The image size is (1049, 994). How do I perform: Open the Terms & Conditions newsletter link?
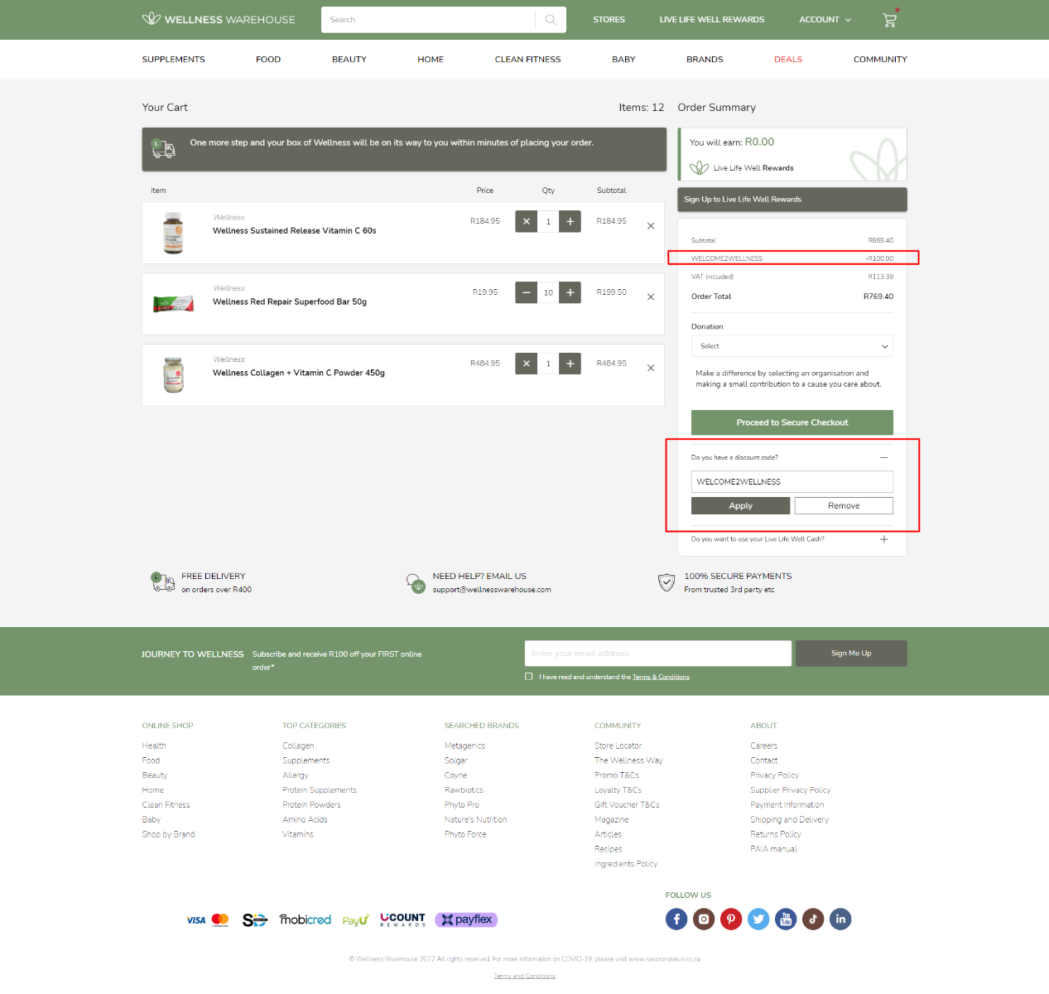point(661,678)
